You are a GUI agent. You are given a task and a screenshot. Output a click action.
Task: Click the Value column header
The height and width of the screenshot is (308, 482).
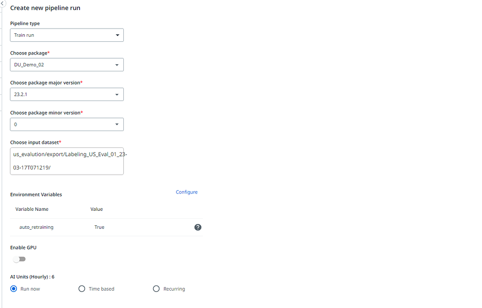pyautogui.click(x=96, y=209)
